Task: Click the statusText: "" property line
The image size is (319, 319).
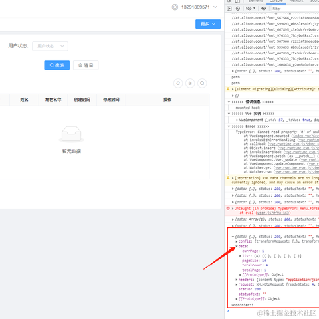Action: [253, 294]
